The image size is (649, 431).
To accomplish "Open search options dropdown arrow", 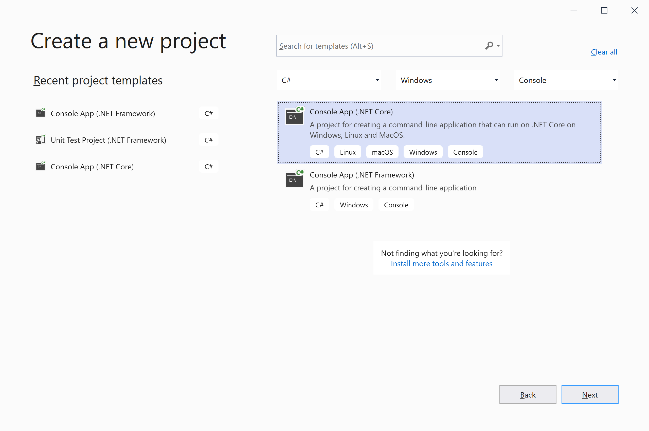I will pos(498,46).
